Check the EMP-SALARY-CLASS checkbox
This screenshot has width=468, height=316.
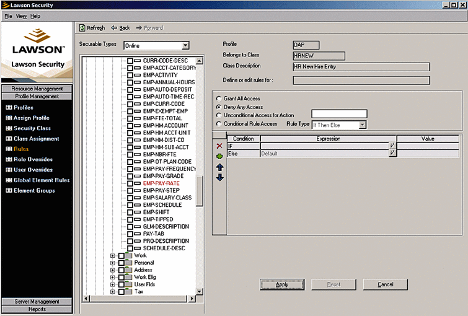click(x=130, y=198)
